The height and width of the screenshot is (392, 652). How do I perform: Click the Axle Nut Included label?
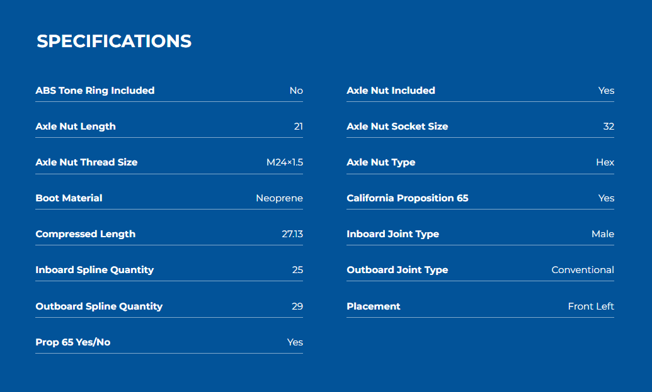[x=391, y=91]
